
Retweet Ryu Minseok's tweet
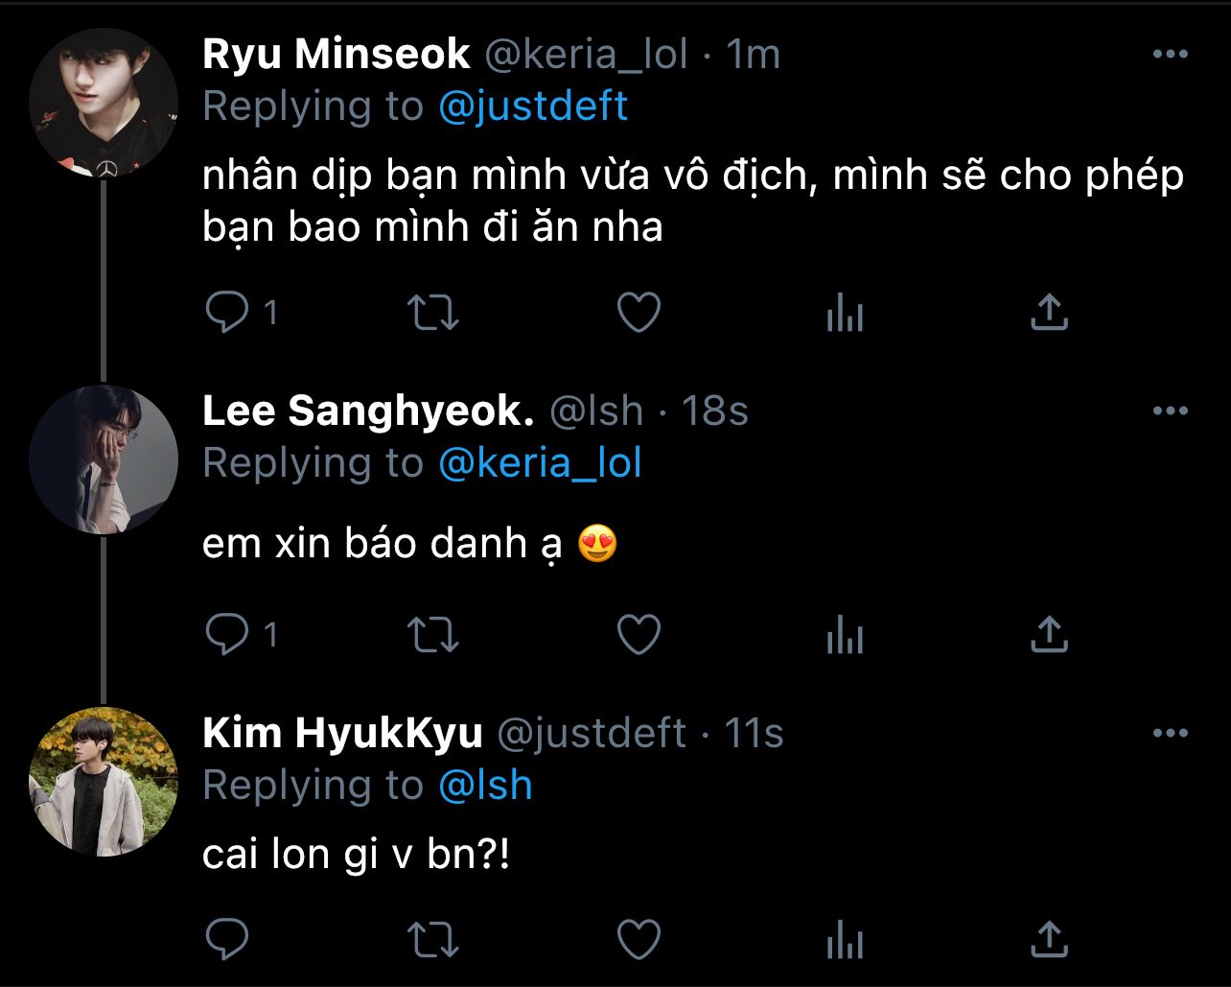[x=433, y=313]
